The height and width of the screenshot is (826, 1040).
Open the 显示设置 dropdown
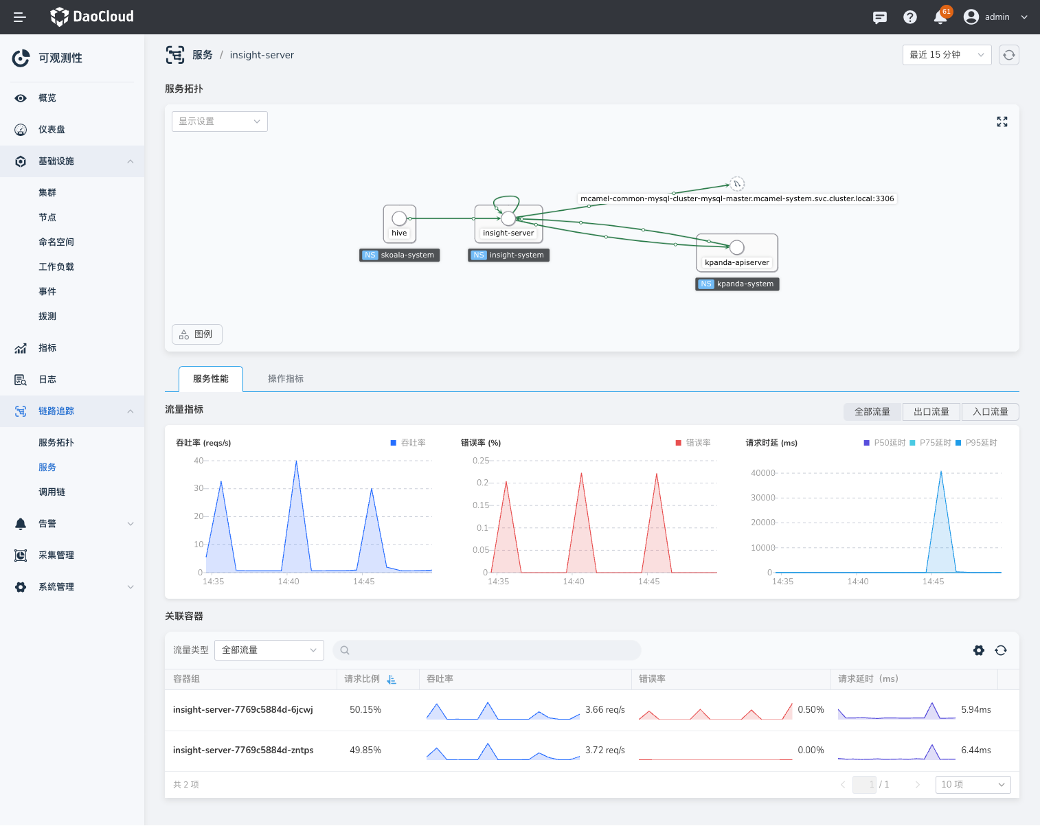(219, 122)
